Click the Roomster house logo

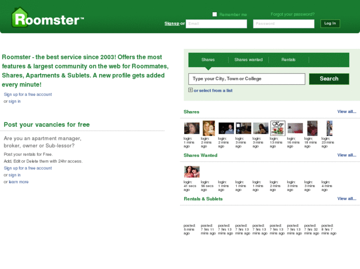48,18
